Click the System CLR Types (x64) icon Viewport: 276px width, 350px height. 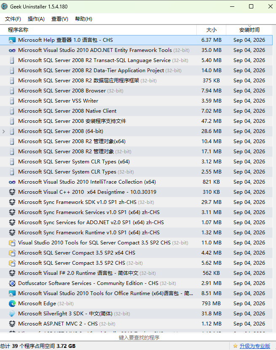[x=12, y=162]
